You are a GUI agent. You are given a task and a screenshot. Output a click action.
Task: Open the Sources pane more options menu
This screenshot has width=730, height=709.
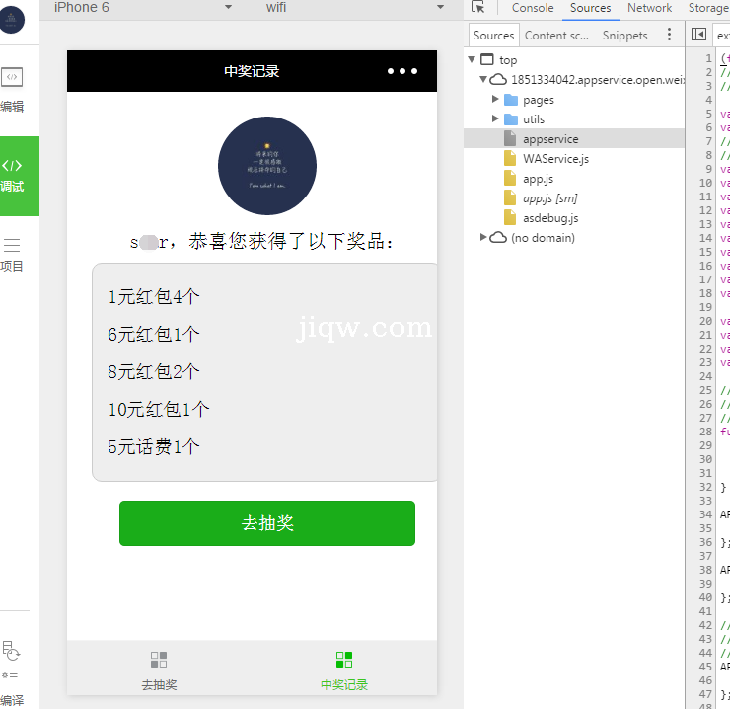tap(670, 35)
